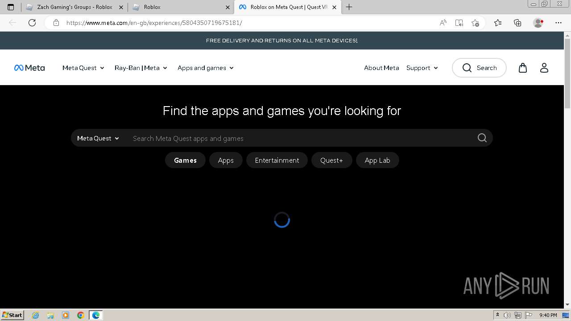Expand the Apps and games menu
Screen dimensions: 571x321
206,68
